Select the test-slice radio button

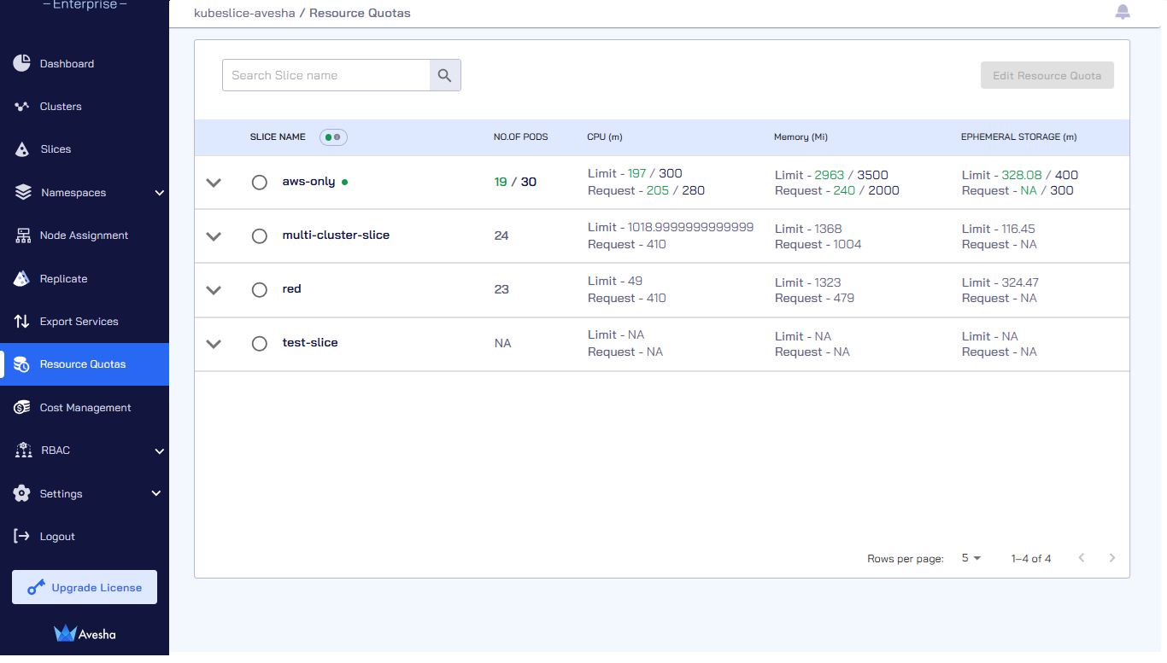260,344
